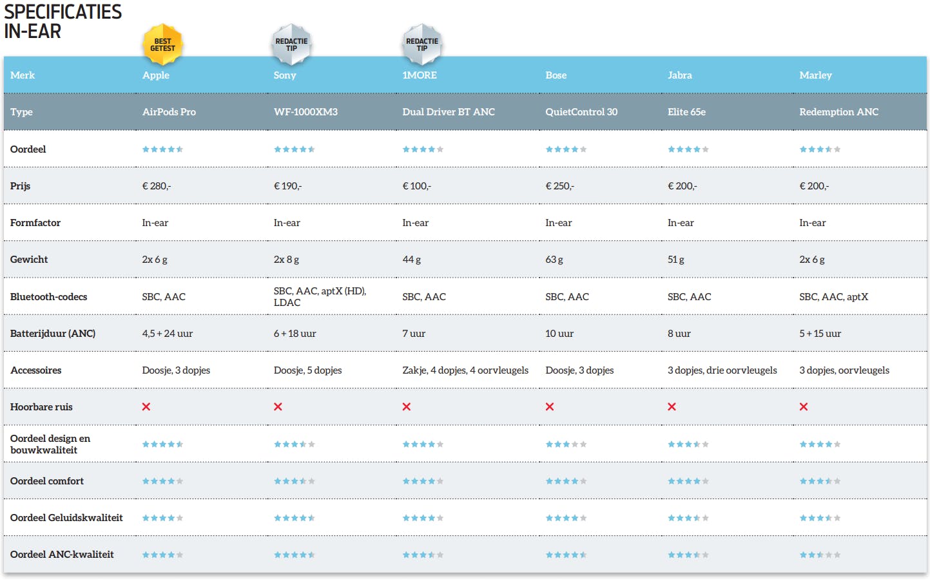This screenshot has height=581, width=930.
Task: Click the 44 g weight value
Action: click(x=411, y=260)
